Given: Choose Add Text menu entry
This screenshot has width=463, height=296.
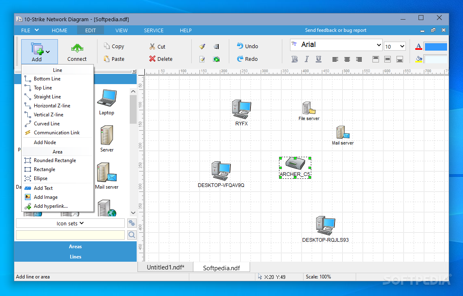Looking at the screenshot, I should (58, 188).
